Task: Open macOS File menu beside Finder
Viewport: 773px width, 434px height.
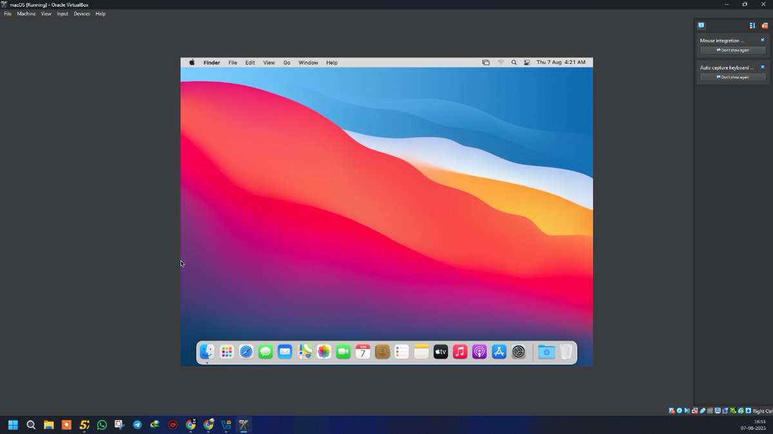Action: click(x=233, y=62)
